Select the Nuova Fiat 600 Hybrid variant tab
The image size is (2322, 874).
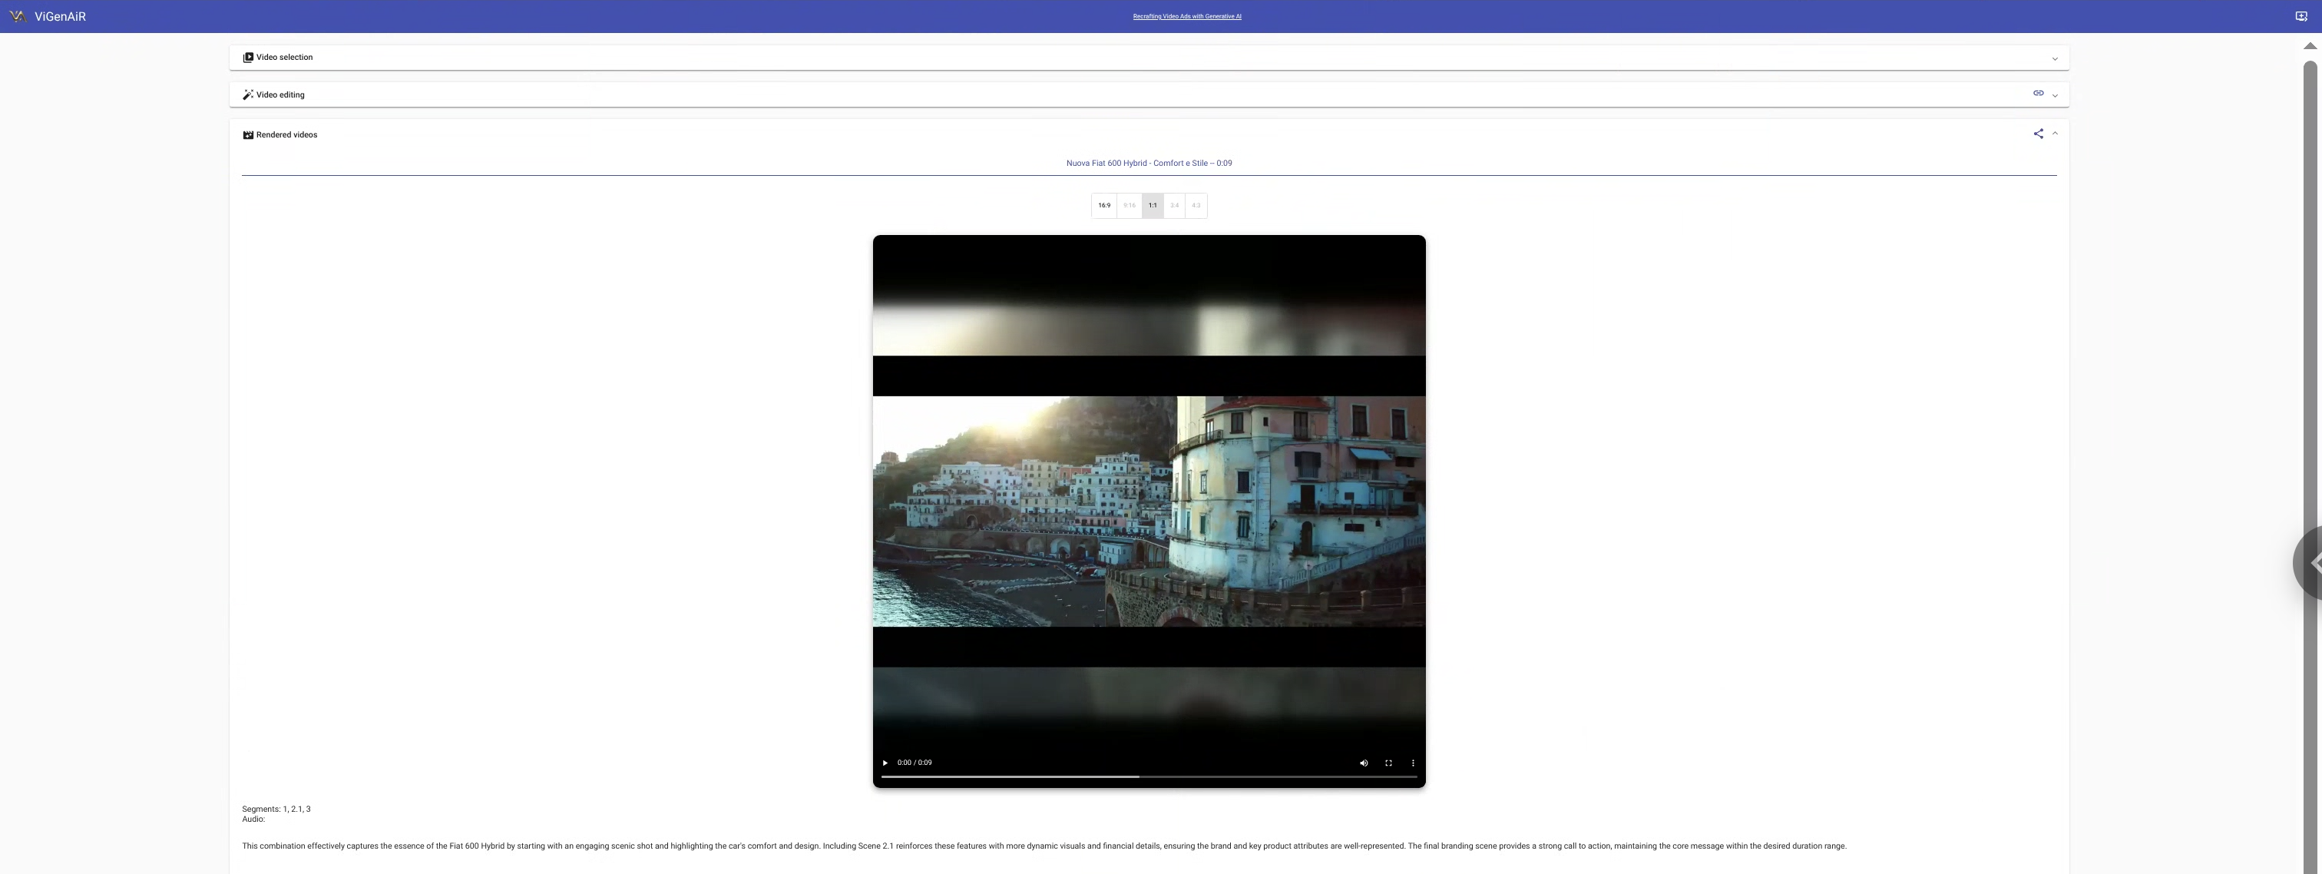[x=1149, y=164]
